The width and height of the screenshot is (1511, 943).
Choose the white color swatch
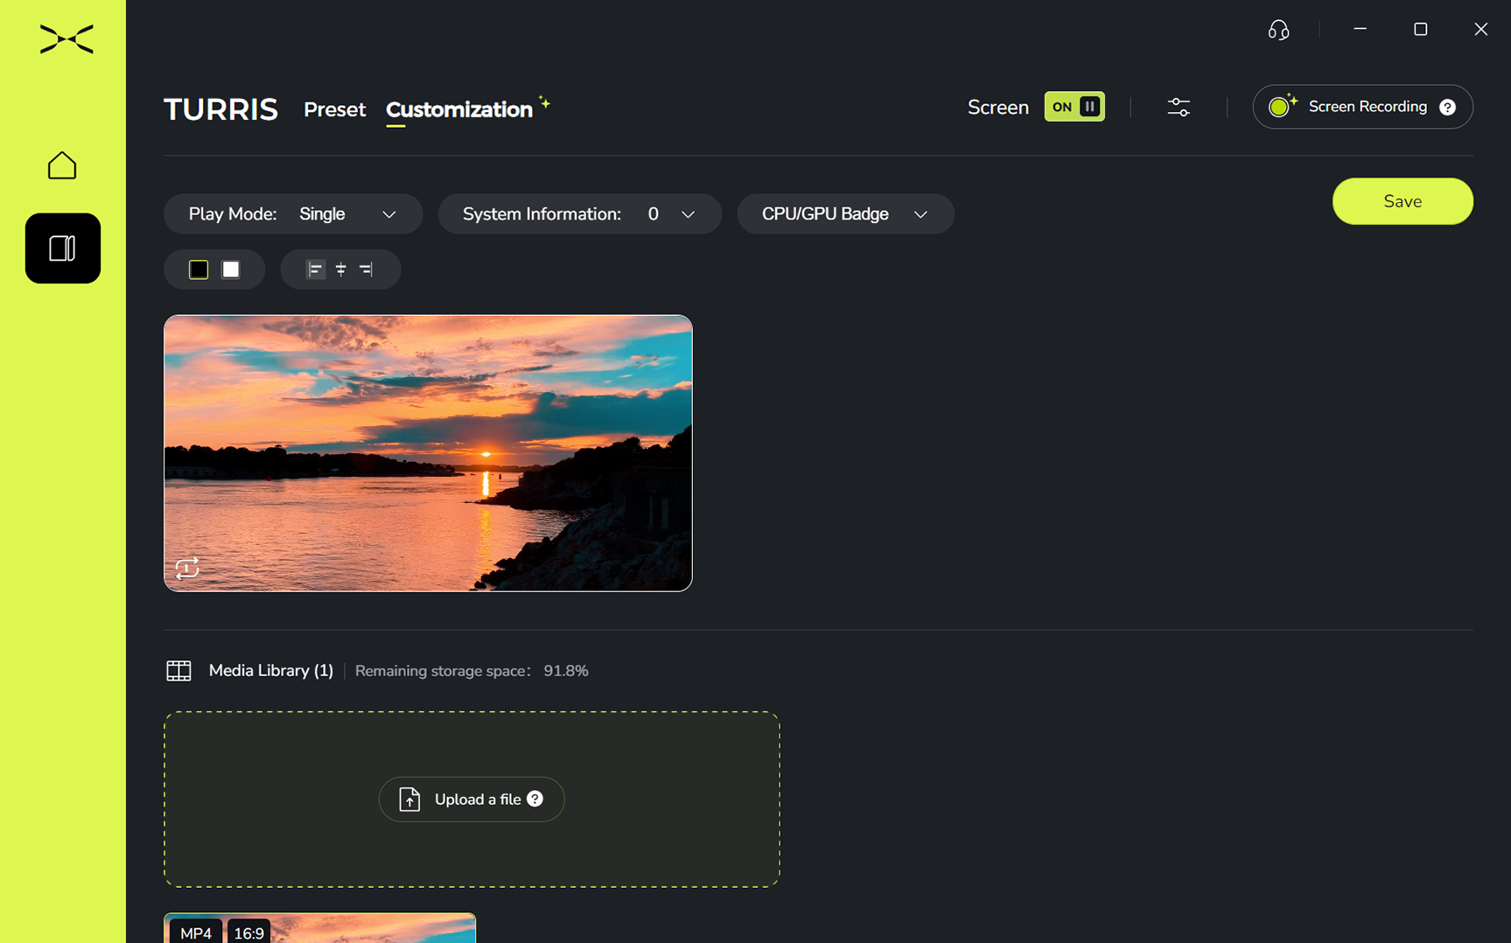coord(231,269)
